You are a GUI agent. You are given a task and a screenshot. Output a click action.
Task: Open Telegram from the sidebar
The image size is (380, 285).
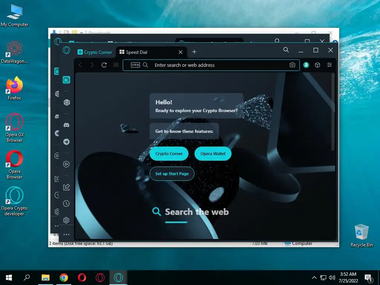tap(66, 142)
